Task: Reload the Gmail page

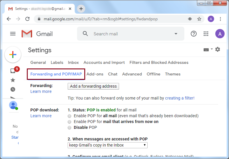Action: (x=27, y=19)
